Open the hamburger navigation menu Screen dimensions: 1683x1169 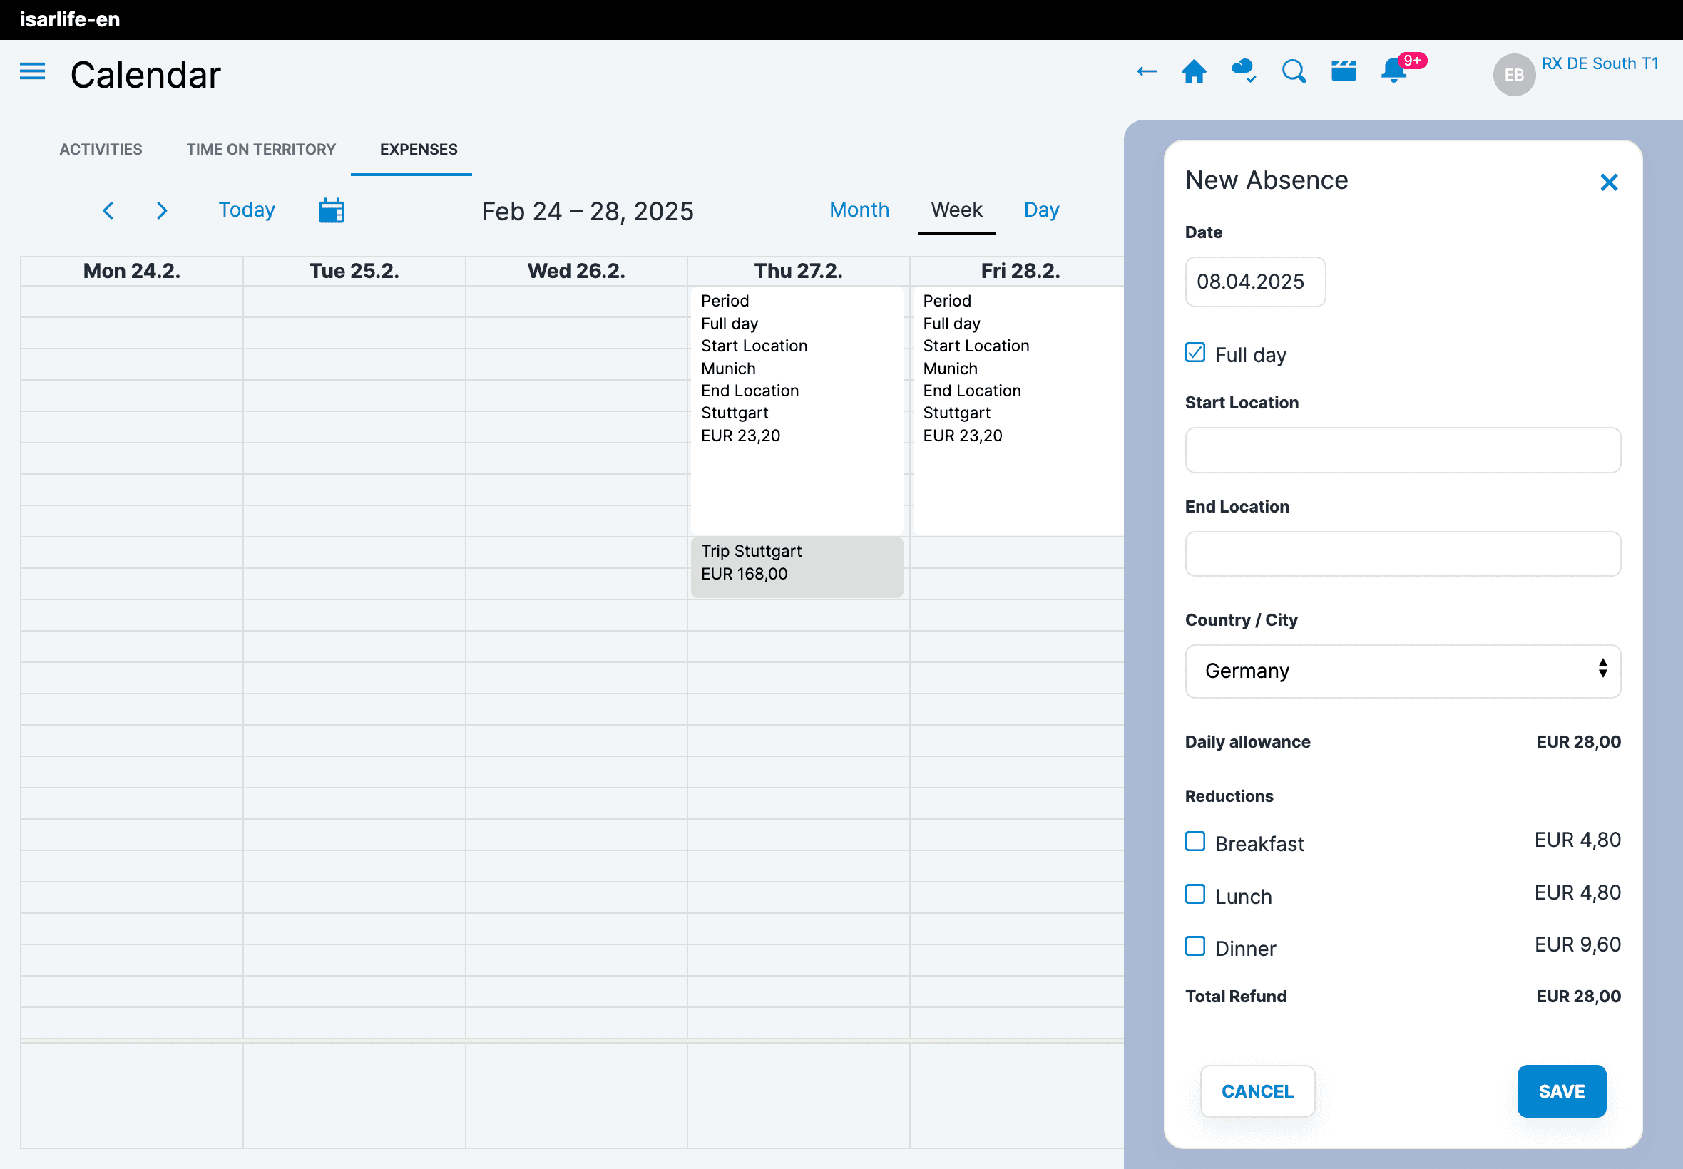point(32,72)
